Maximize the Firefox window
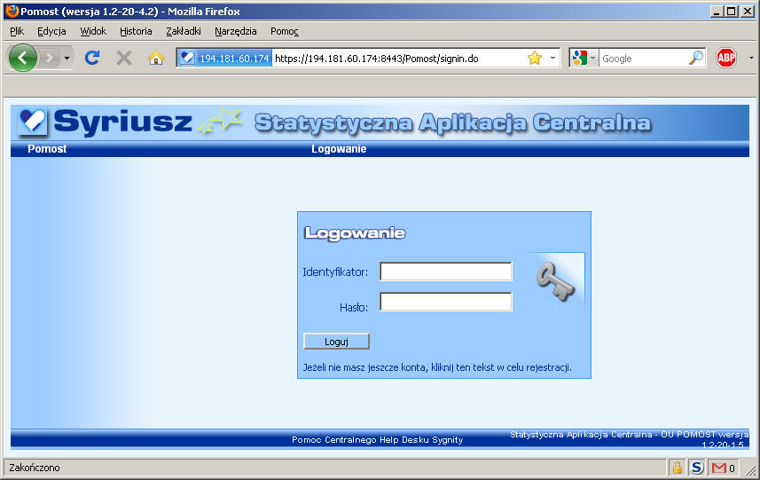 (732, 12)
